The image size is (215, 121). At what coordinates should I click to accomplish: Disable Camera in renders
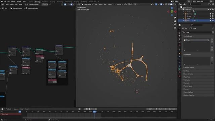tap(213, 14)
